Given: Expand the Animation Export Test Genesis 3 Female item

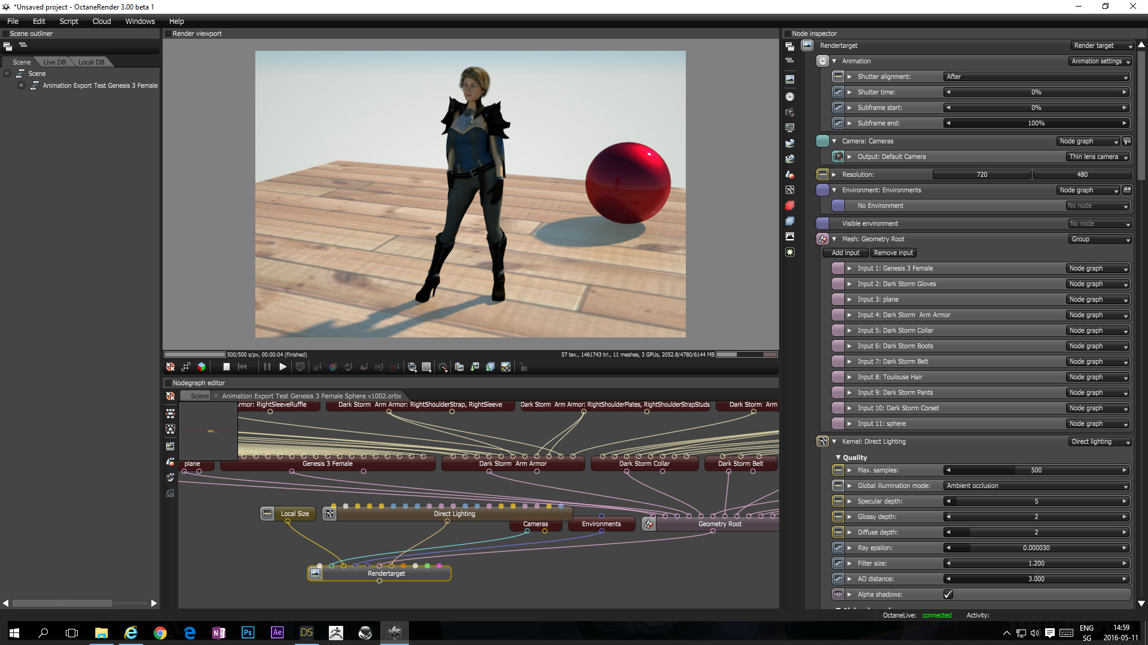Looking at the screenshot, I should [x=21, y=85].
